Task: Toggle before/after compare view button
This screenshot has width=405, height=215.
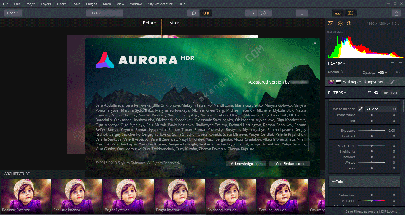Action: (x=206, y=13)
